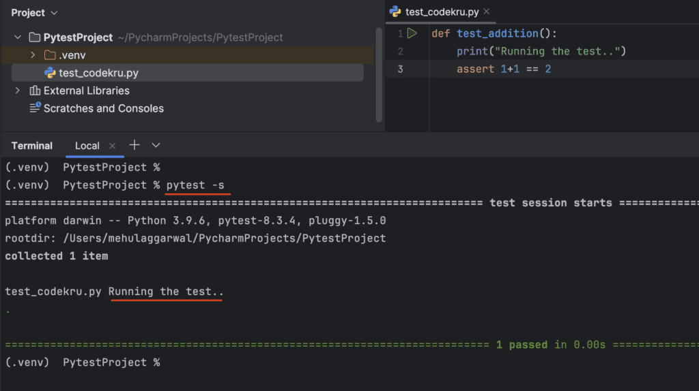The width and height of the screenshot is (699, 391).
Task: Collapse the PytestProject root node
Action: pyautogui.click(x=18, y=37)
